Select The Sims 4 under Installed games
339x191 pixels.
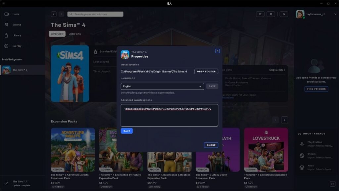coord(20,70)
